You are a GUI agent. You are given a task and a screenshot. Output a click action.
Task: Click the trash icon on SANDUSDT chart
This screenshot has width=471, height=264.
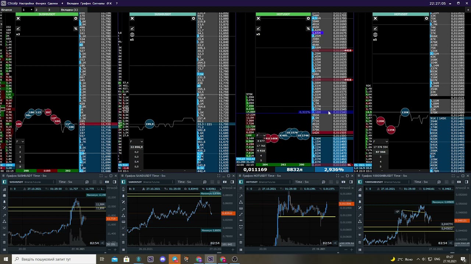pos(123,242)
